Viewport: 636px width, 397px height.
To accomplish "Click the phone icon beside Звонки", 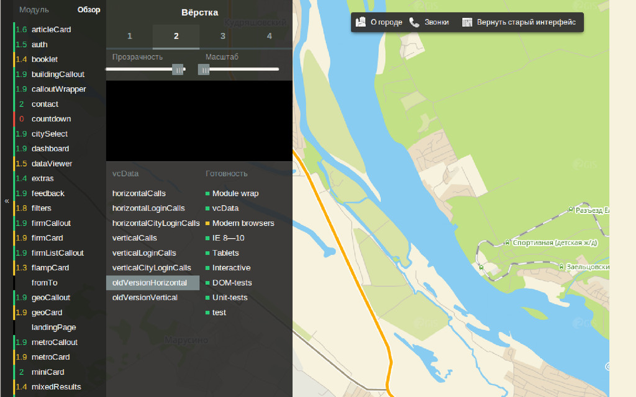I will tap(414, 22).
